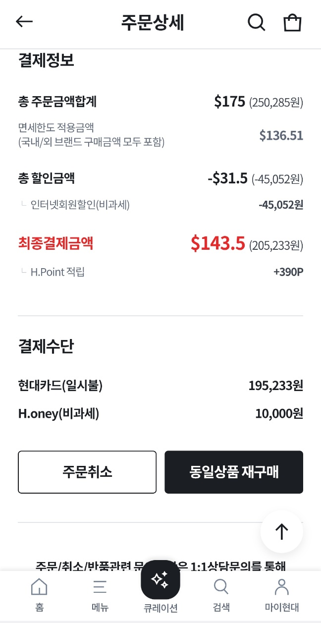The image size is (321, 623).
Task: Open the shopping bag icon top right
Action: tap(292, 22)
